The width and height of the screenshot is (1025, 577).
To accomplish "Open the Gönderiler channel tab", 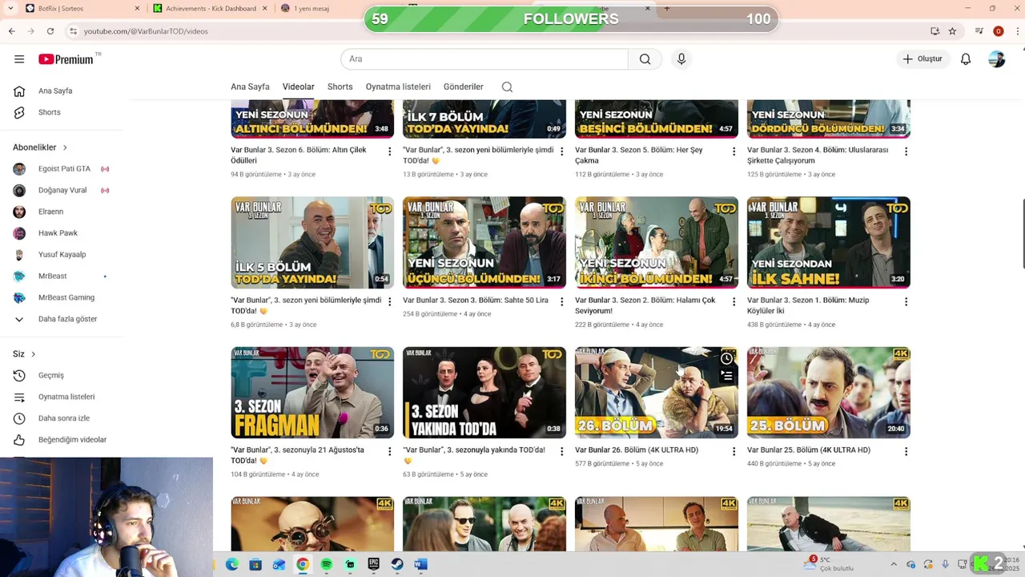I will click(463, 87).
